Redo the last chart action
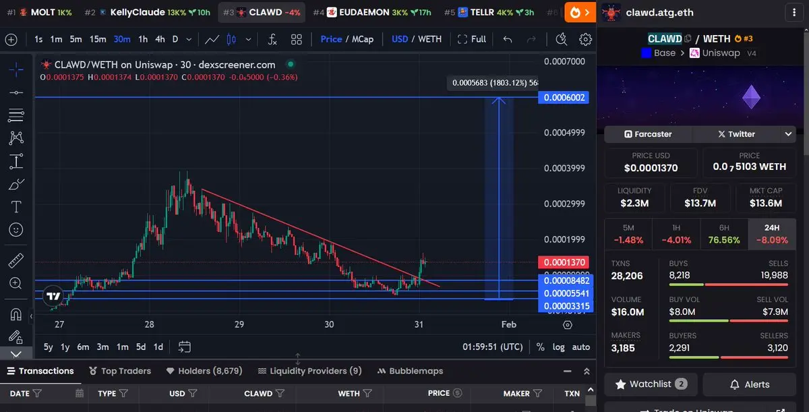This screenshot has width=809, height=412. 531,39
